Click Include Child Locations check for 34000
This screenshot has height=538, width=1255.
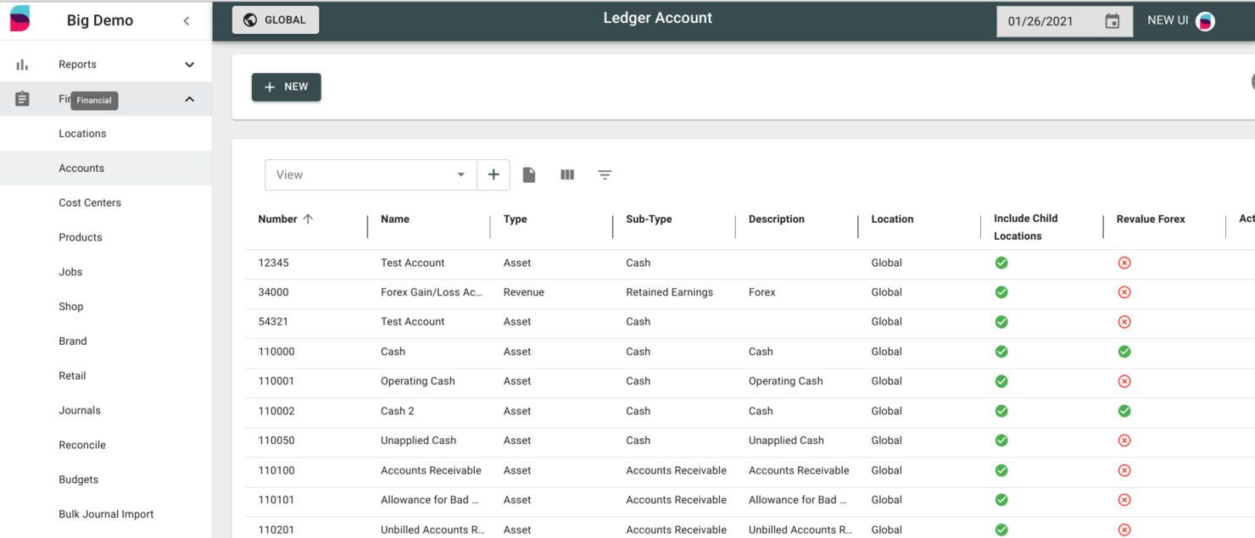(x=1001, y=292)
